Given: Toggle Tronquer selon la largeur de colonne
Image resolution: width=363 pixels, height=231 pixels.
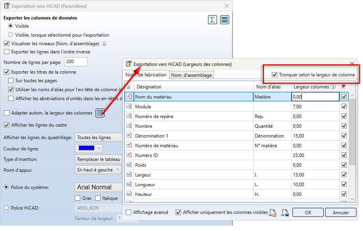Looking at the screenshot, I should click(275, 75).
